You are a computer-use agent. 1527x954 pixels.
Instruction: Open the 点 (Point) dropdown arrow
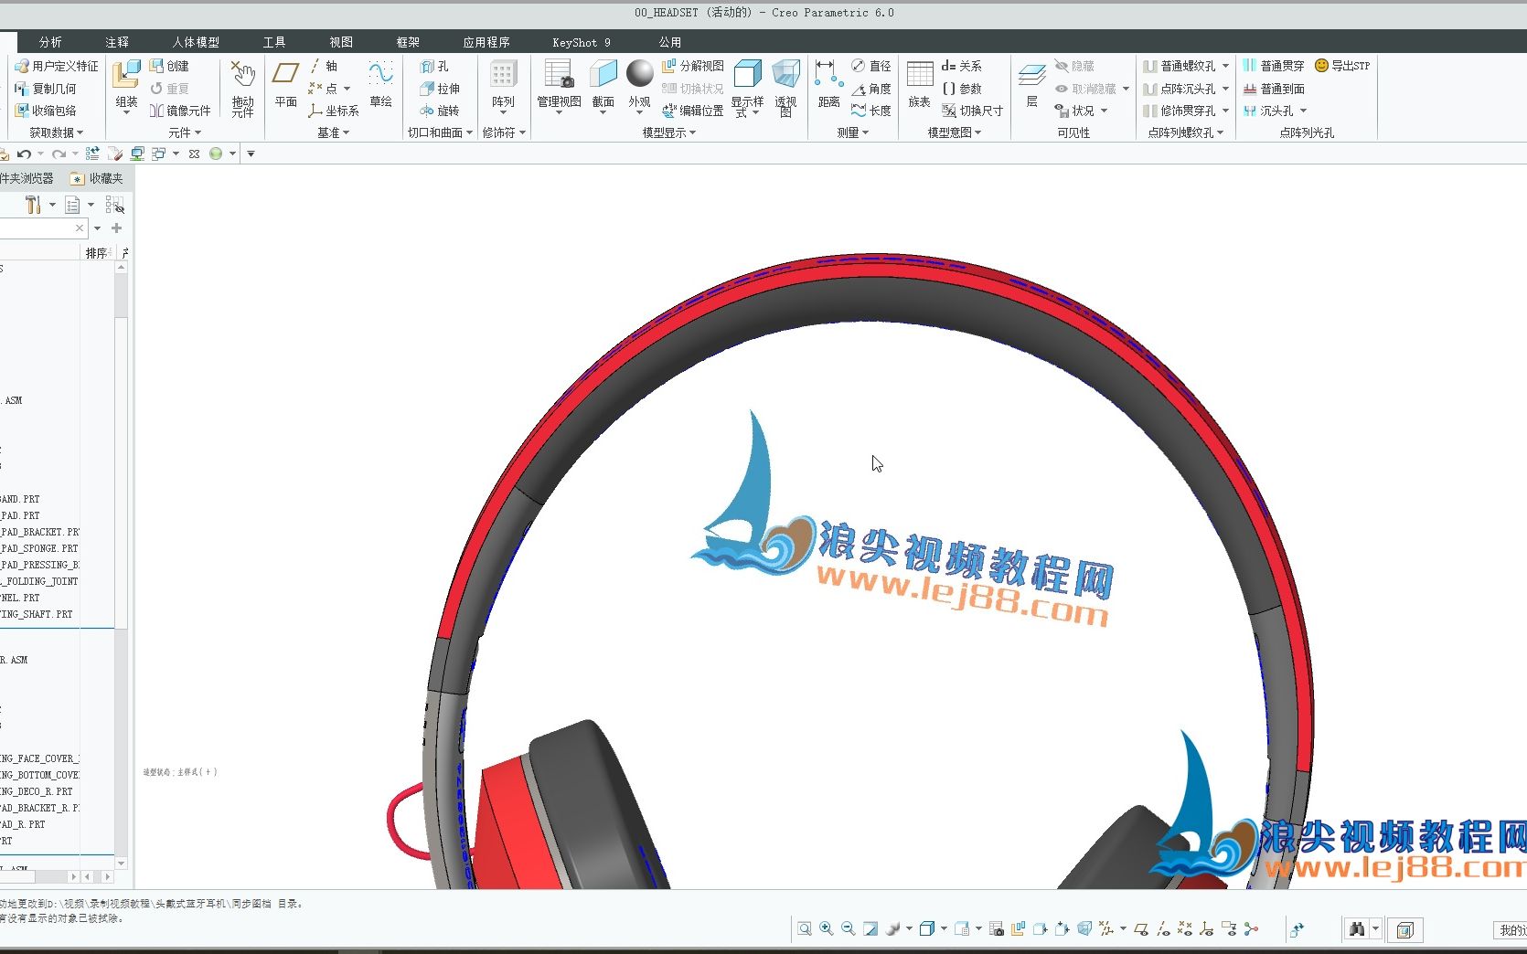[347, 88]
